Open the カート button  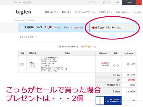point(129,2)
